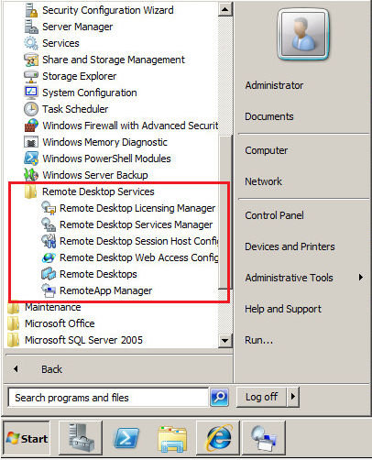Expand the Administrative Tools submenu arrow

(x=361, y=278)
